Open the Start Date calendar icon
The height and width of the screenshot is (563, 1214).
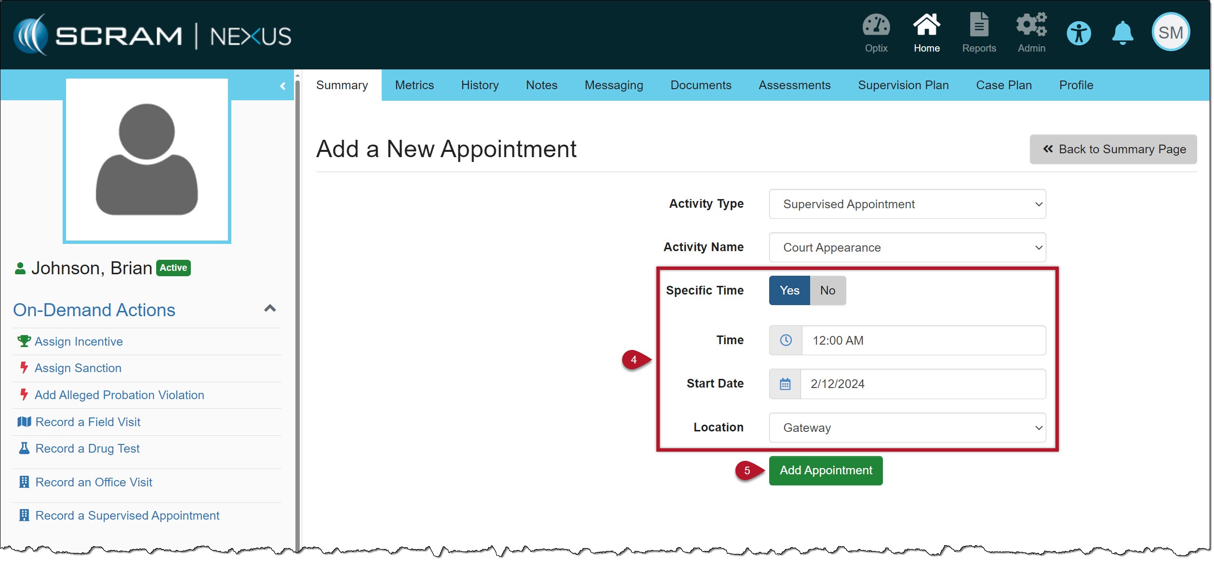pyautogui.click(x=785, y=384)
